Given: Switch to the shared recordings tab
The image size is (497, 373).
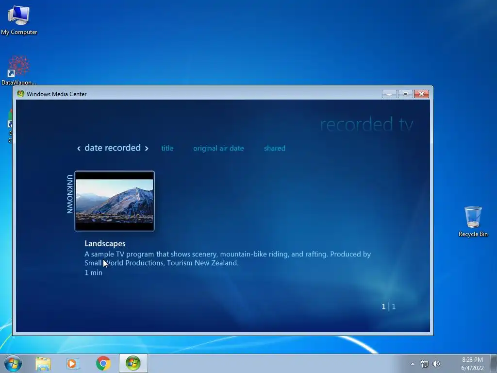Looking at the screenshot, I should pos(275,148).
